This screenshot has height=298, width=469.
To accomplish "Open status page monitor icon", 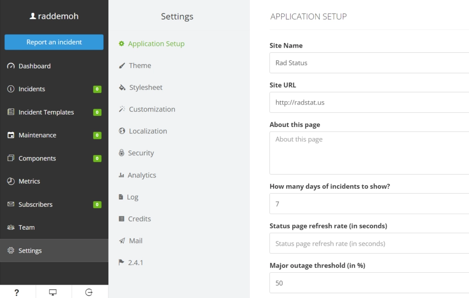I will (53, 292).
